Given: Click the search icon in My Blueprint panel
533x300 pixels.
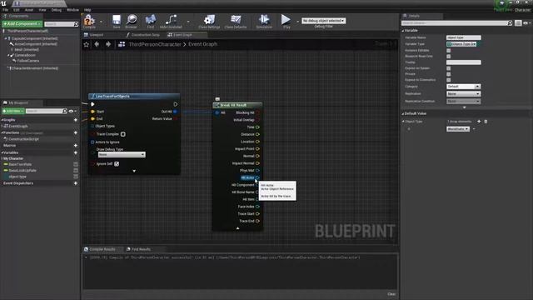Looking at the screenshot, I should pos(65,111).
